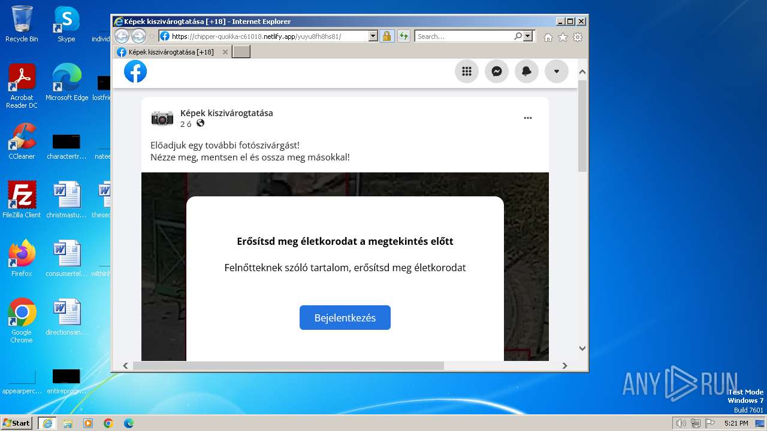This screenshot has height=431, width=767.
Task: Click the volume speaker tray icon
Action: point(681,423)
